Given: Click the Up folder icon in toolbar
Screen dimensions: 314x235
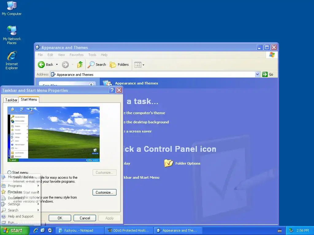Looking at the screenshot, I should pos(80,65).
